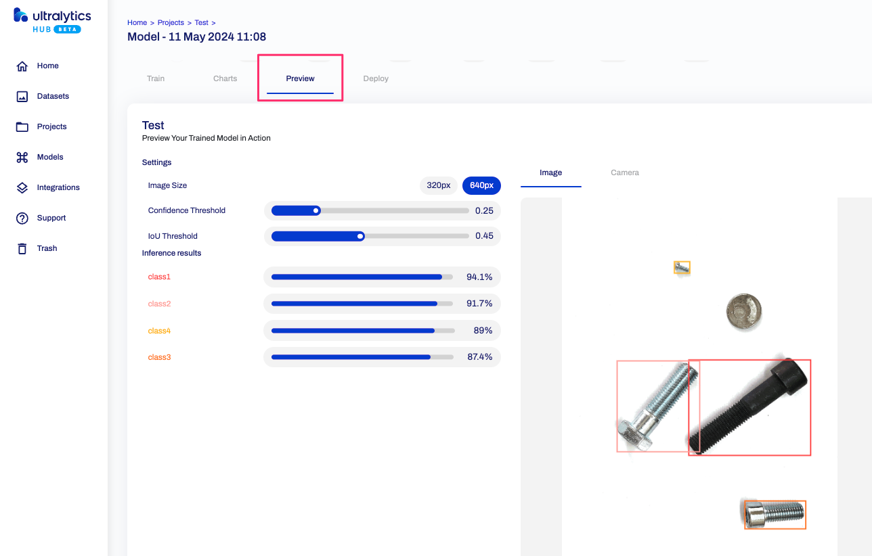Switch to the Train tab
The image size is (872, 556).
[x=156, y=78]
